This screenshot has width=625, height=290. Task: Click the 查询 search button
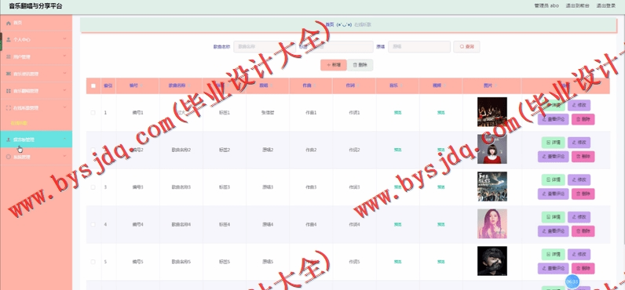466,46
